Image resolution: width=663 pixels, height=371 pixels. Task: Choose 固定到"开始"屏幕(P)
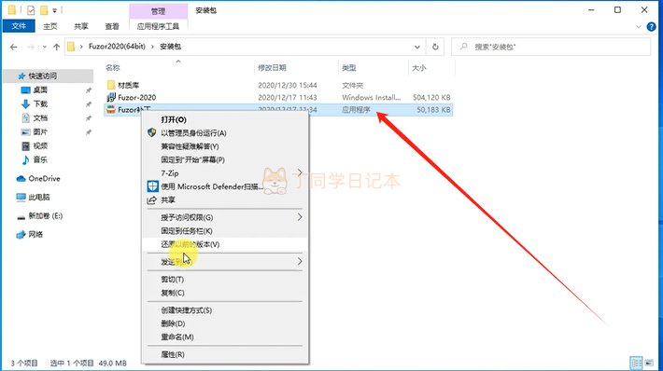point(192,159)
